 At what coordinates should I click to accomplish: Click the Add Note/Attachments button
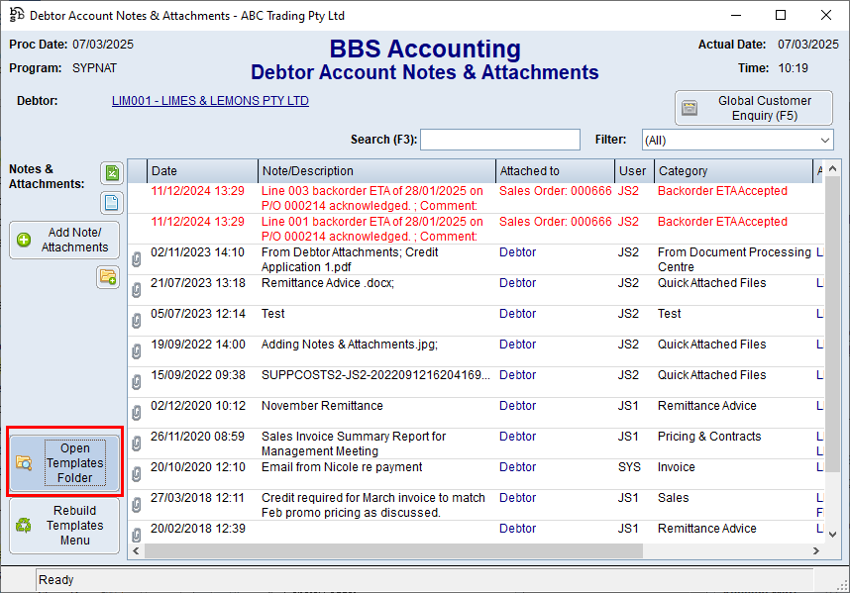tap(64, 240)
